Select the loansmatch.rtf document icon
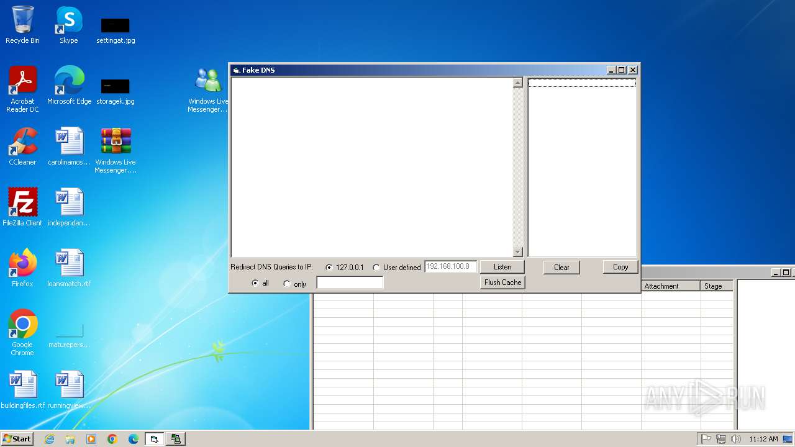Screen dimensions: 795x447 (69, 268)
